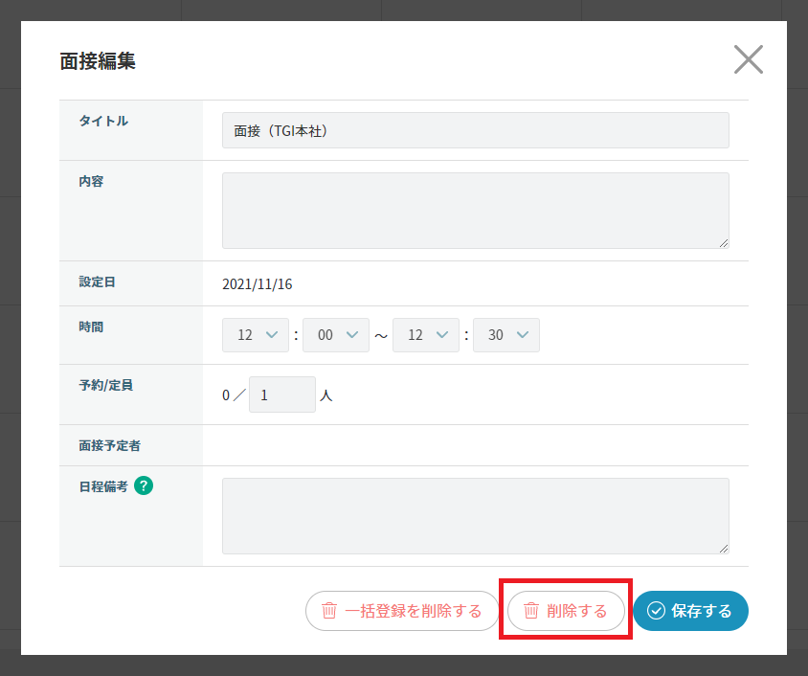This screenshot has height=676, width=808.
Task: Close the 面接編集 dialog with the X icon
Action: tap(748, 59)
